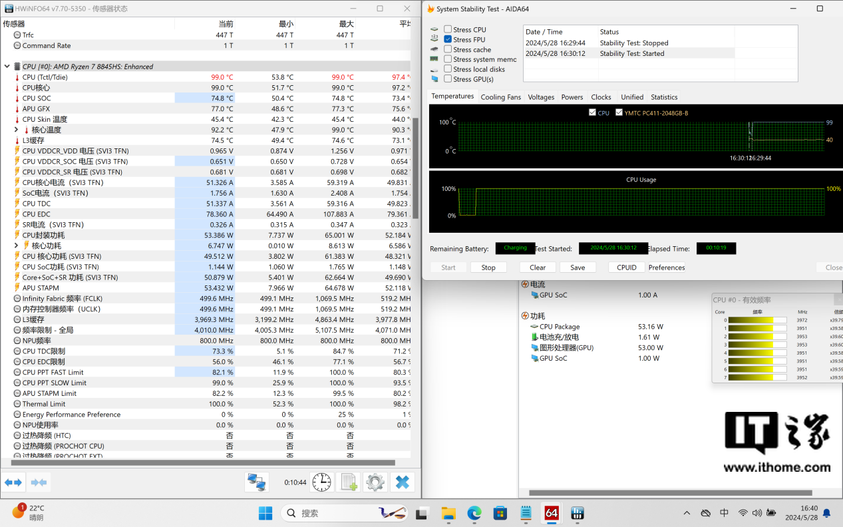
Task: Enable the Stress CPU checkbox
Action: [x=448, y=29]
